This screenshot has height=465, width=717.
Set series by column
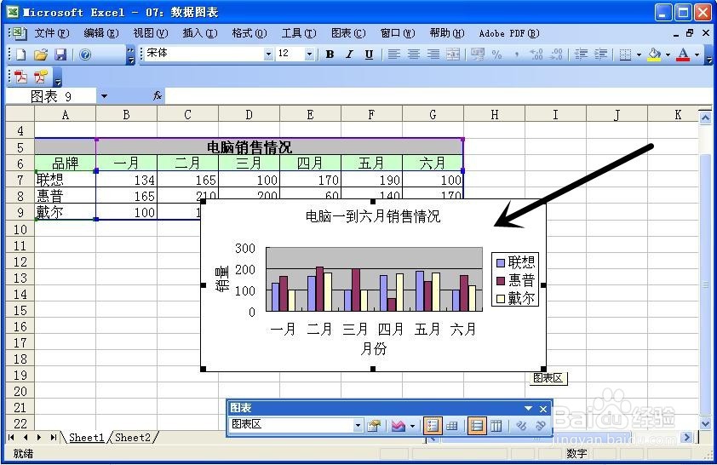(496, 426)
